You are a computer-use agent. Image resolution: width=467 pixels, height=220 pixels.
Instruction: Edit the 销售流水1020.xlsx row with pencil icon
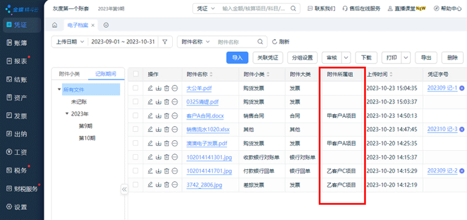[151, 129]
